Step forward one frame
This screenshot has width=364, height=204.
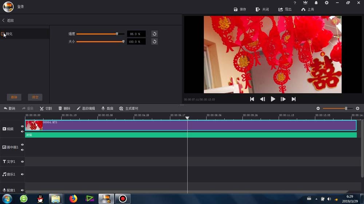click(x=283, y=99)
